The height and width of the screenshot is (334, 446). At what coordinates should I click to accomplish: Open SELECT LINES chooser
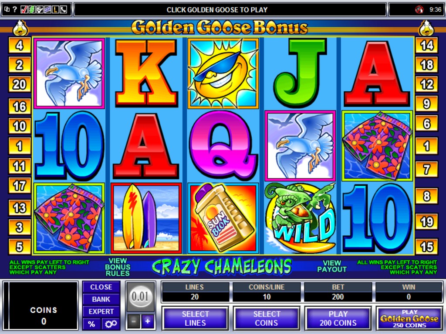tap(195, 318)
